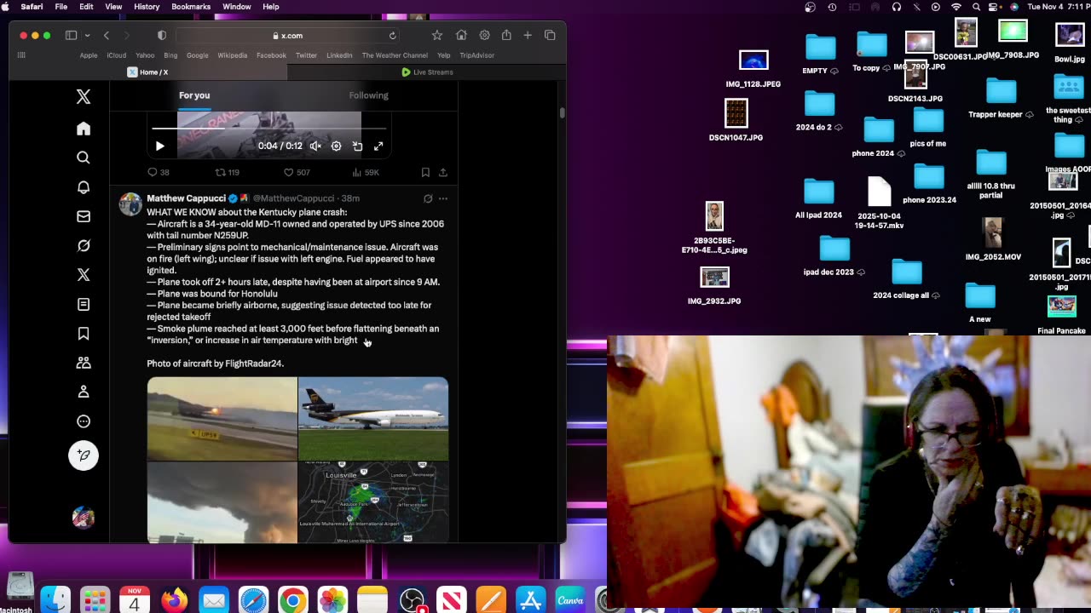Select the Home / X Safari tab
Screen dimensions: 1091x613
click(x=147, y=72)
